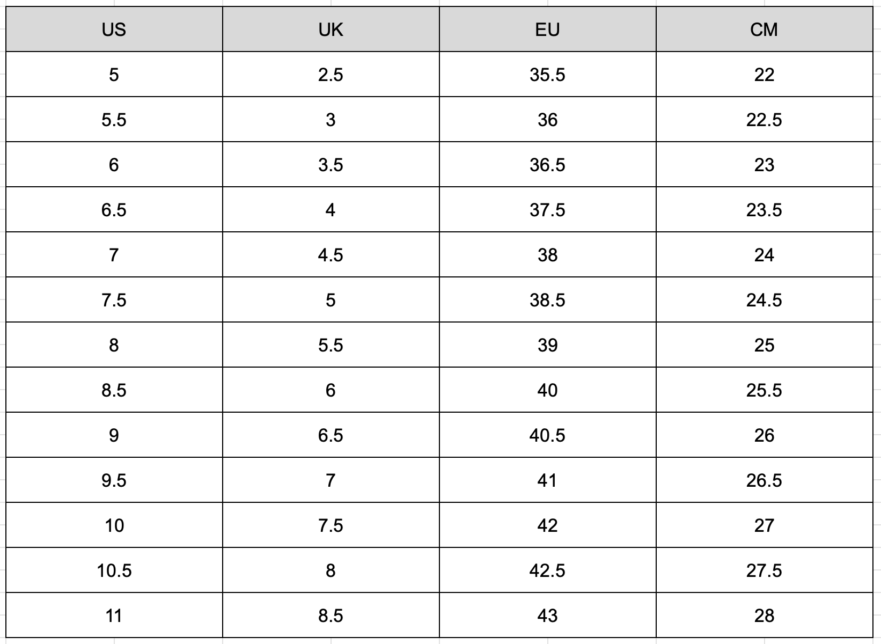
Task: Select the EU cell containing 36.5
Action: pos(547,165)
